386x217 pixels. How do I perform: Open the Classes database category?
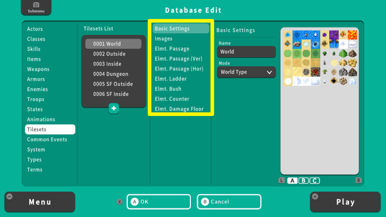(x=36, y=39)
